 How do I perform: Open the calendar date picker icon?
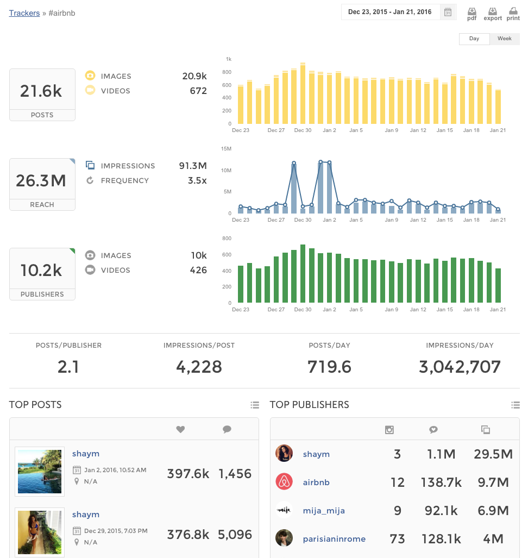[448, 12]
